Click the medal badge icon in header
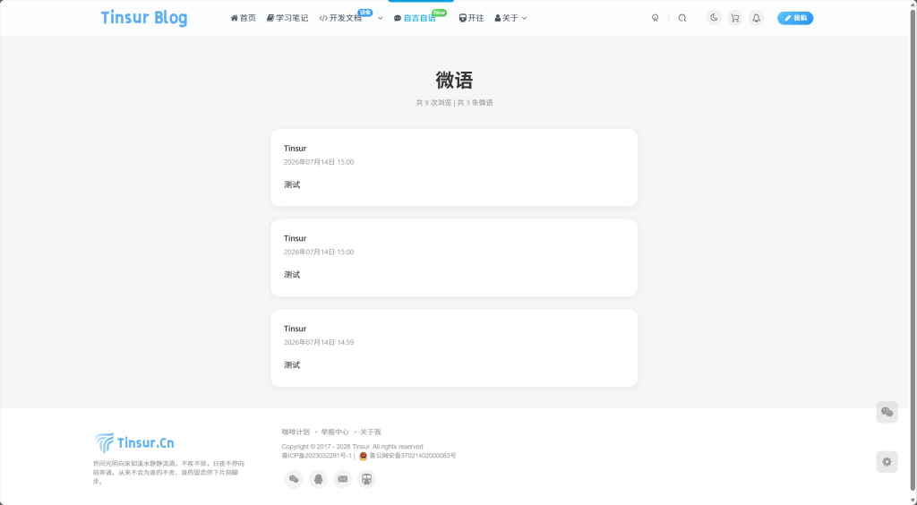917x505 pixels. tap(655, 18)
